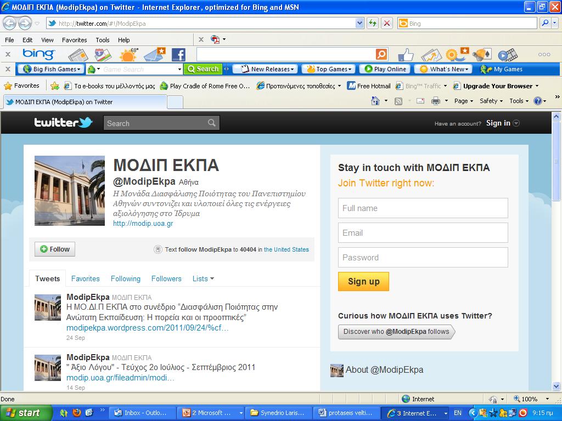Switch to the Following tab
562x421 pixels.
tap(126, 278)
